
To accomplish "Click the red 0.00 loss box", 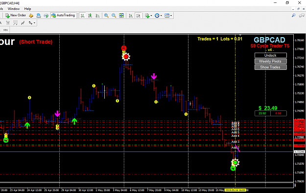I will 279,113.
